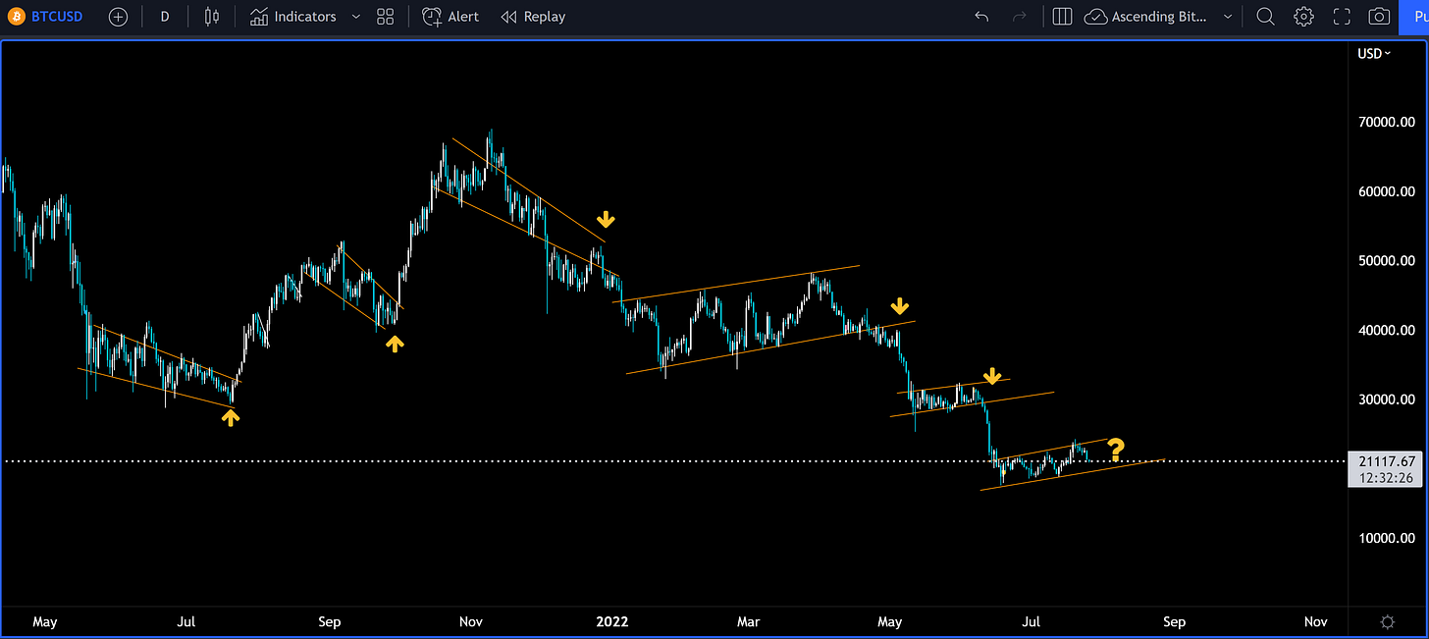Open the Indicators panel

point(292,17)
